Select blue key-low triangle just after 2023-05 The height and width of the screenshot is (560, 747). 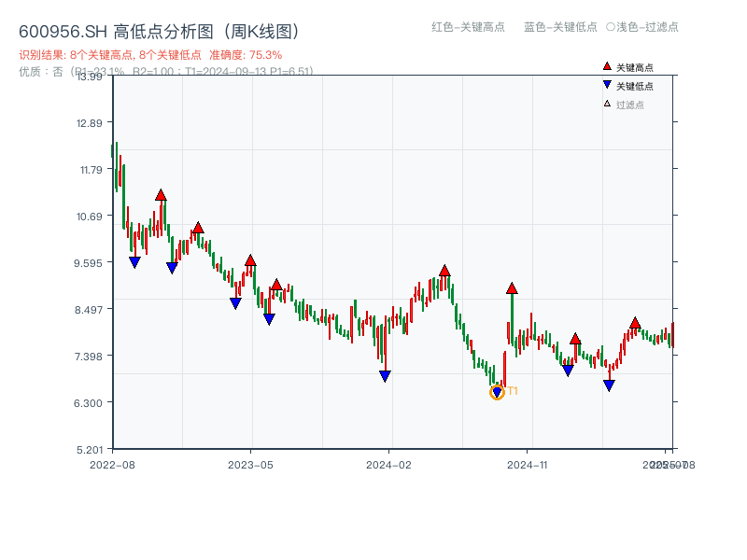[269, 319]
